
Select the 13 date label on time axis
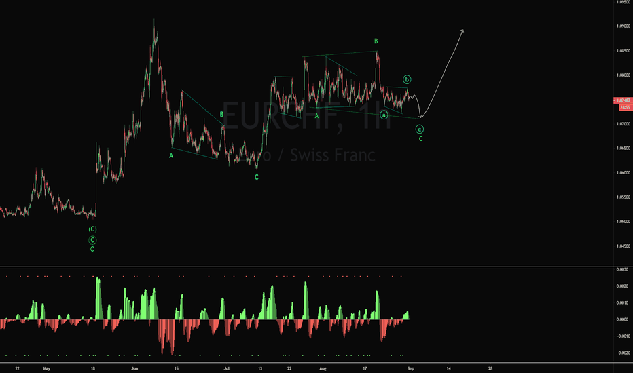click(x=260, y=368)
